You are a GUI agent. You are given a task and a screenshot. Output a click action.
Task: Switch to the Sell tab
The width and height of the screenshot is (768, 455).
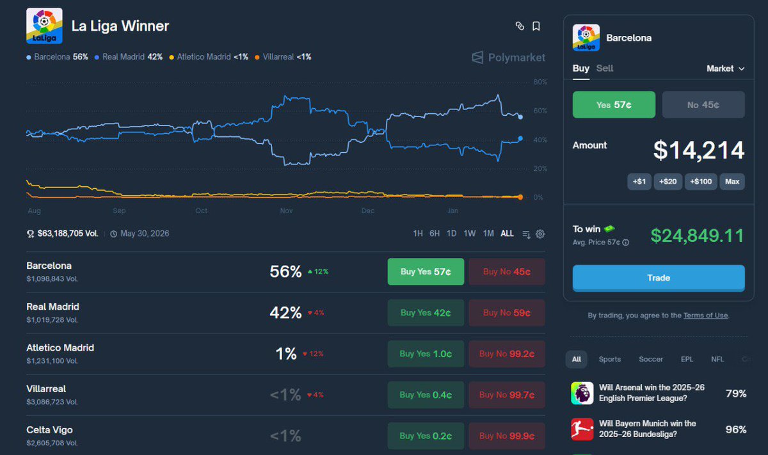605,68
